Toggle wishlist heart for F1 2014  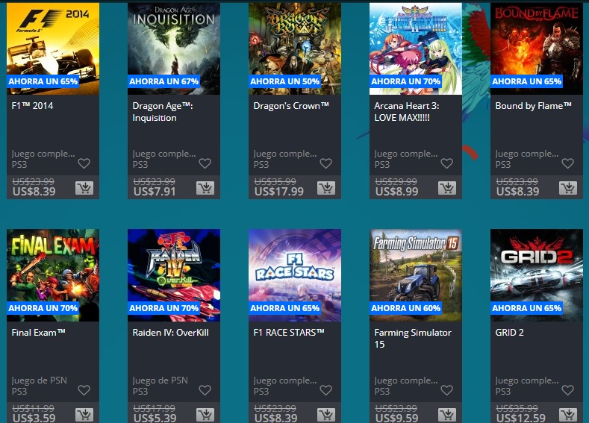pyautogui.click(x=84, y=163)
